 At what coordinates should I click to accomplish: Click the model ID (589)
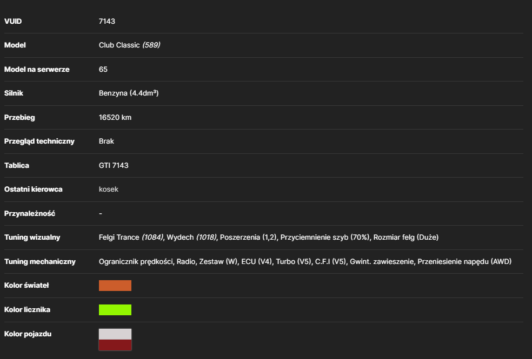151,45
